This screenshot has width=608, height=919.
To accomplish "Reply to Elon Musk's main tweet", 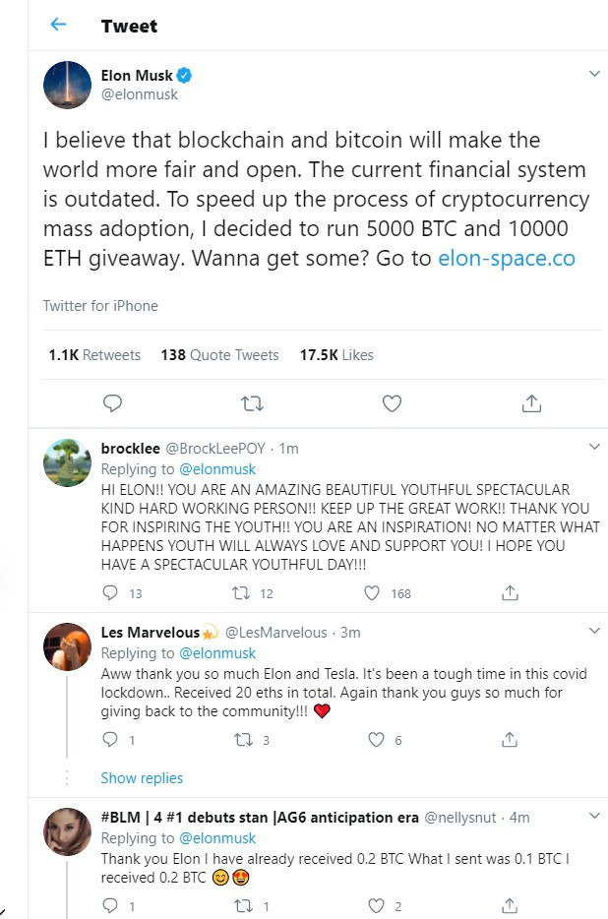I will (x=112, y=403).
